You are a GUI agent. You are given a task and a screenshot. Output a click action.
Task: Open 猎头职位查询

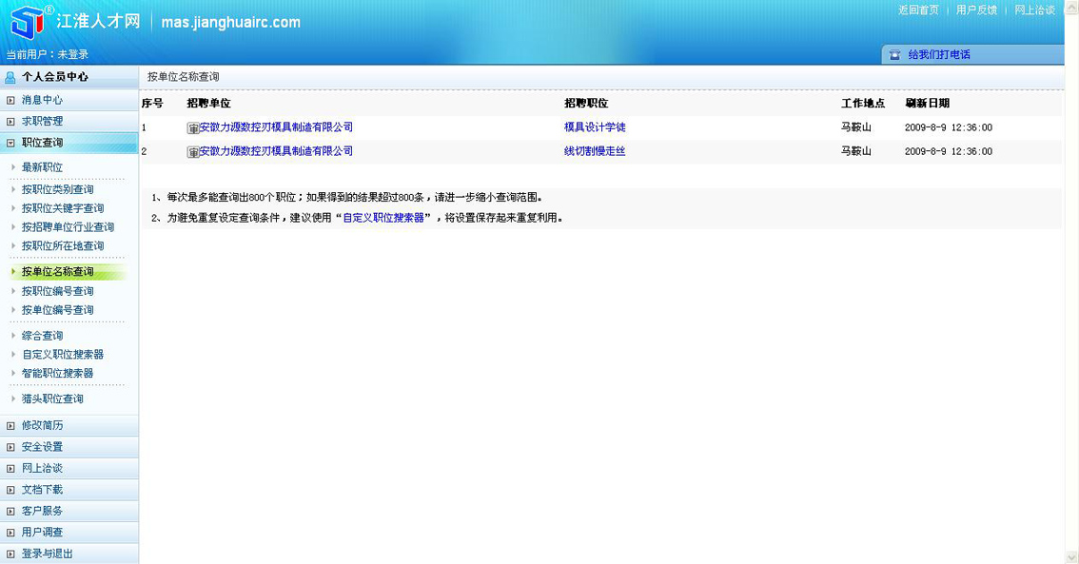pos(52,399)
